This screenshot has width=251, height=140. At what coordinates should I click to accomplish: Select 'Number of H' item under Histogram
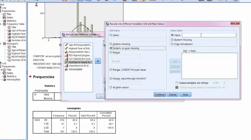coord(18,60)
